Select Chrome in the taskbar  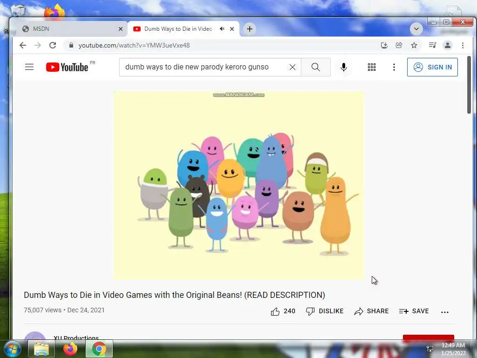[99, 349]
